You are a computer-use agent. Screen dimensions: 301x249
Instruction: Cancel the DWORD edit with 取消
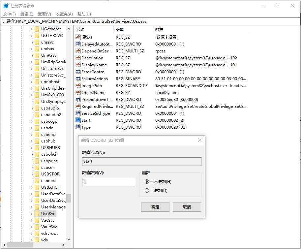point(187,207)
